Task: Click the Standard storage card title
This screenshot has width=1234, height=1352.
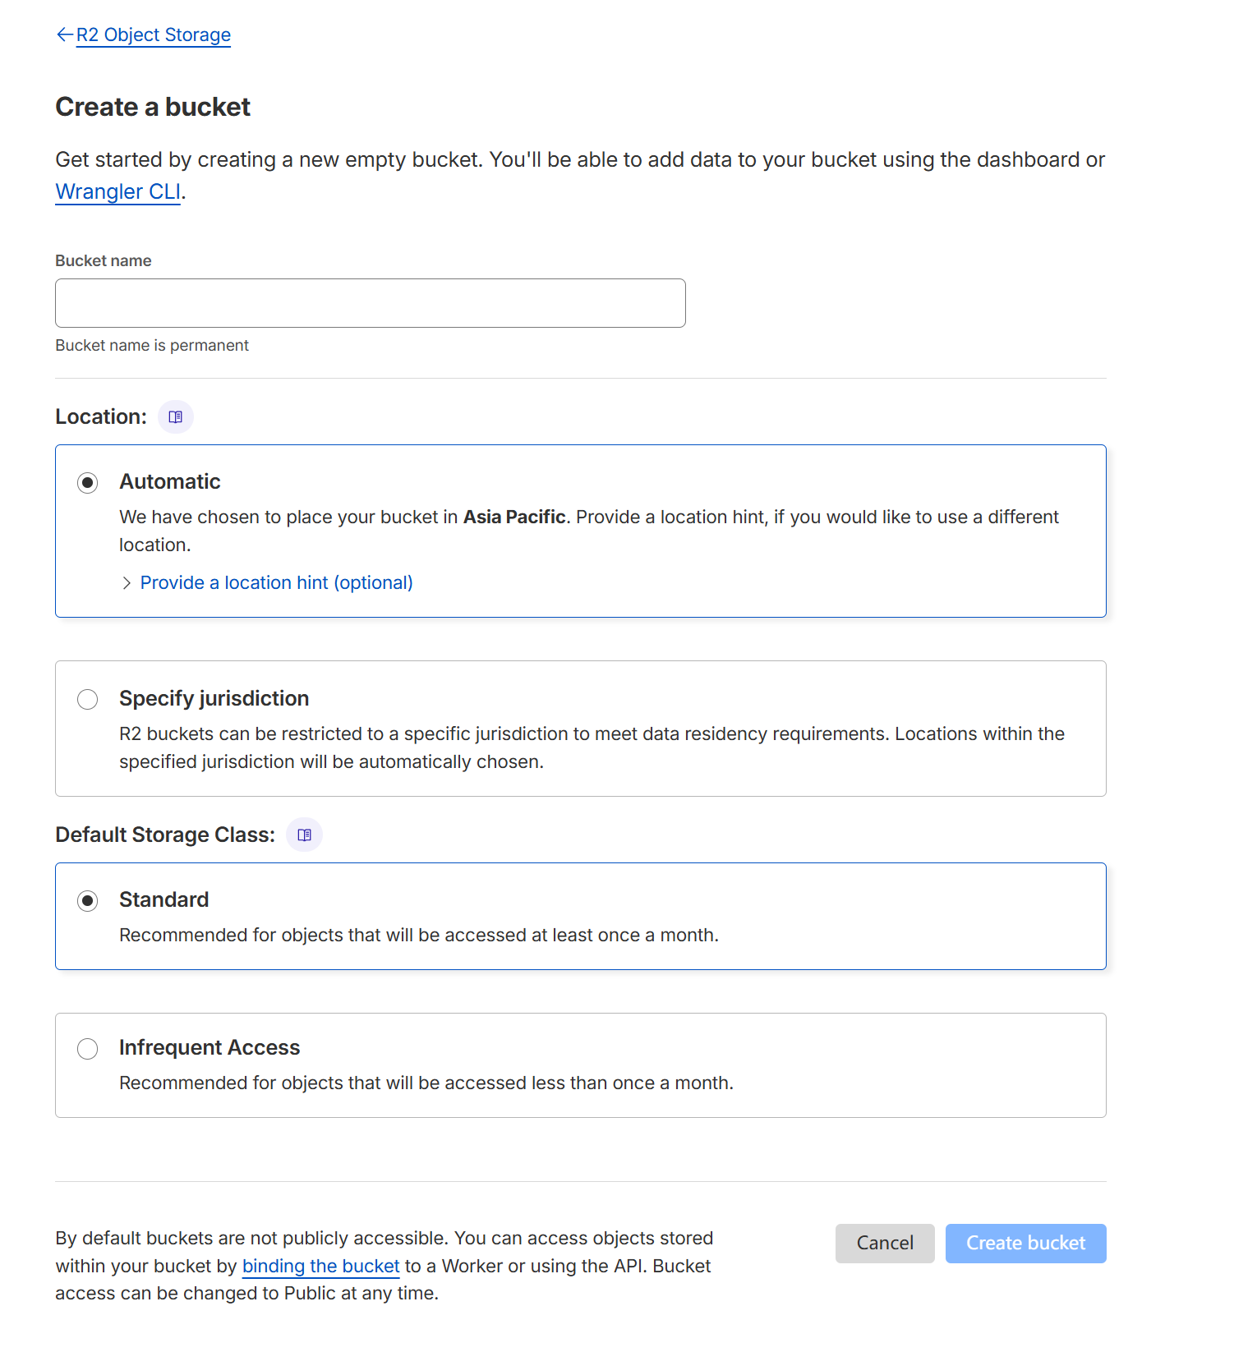Action: click(163, 899)
